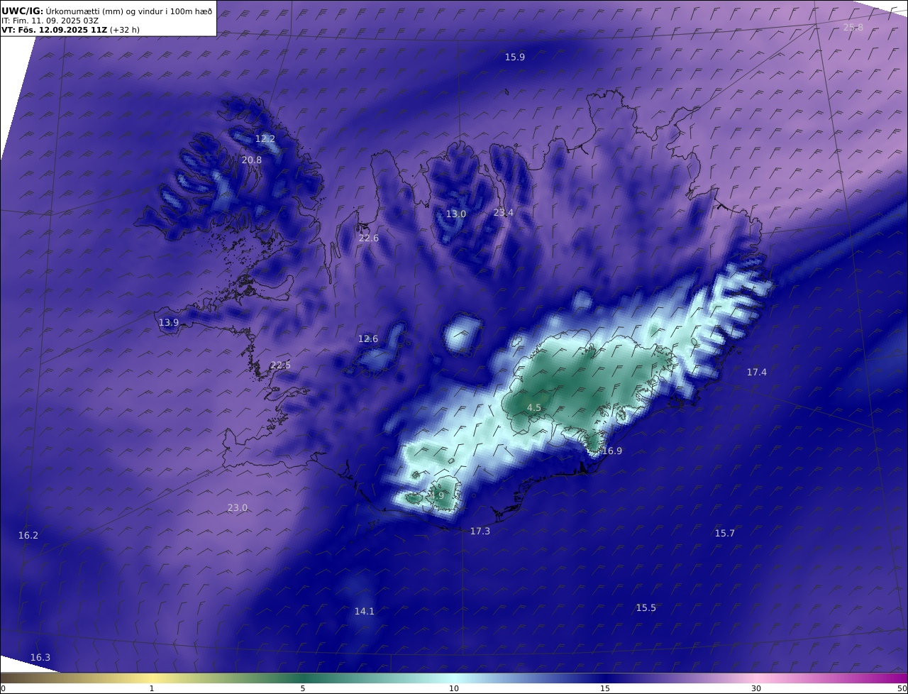Click the 15.5 value label
Screen dimensions: 908x694
pyautogui.click(x=646, y=607)
